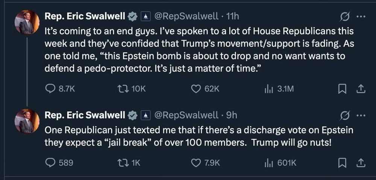The image size is (376, 180).
Task: Share the first Swalwell tweet
Action: (360, 89)
